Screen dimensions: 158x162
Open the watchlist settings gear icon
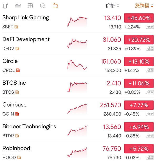[43, 6]
